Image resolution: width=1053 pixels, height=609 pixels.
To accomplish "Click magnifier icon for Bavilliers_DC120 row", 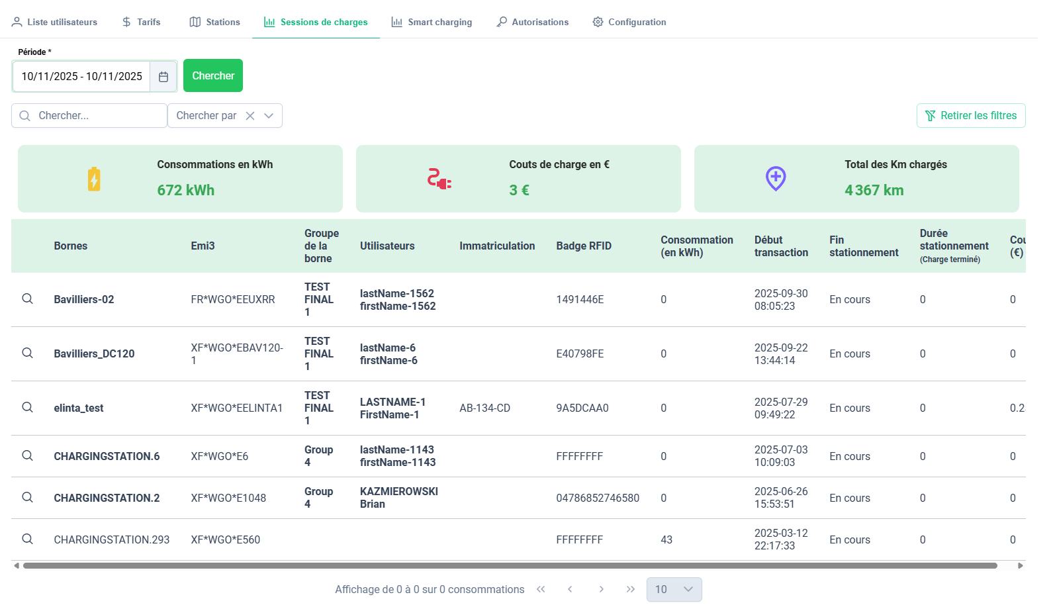I will point(27,353).
